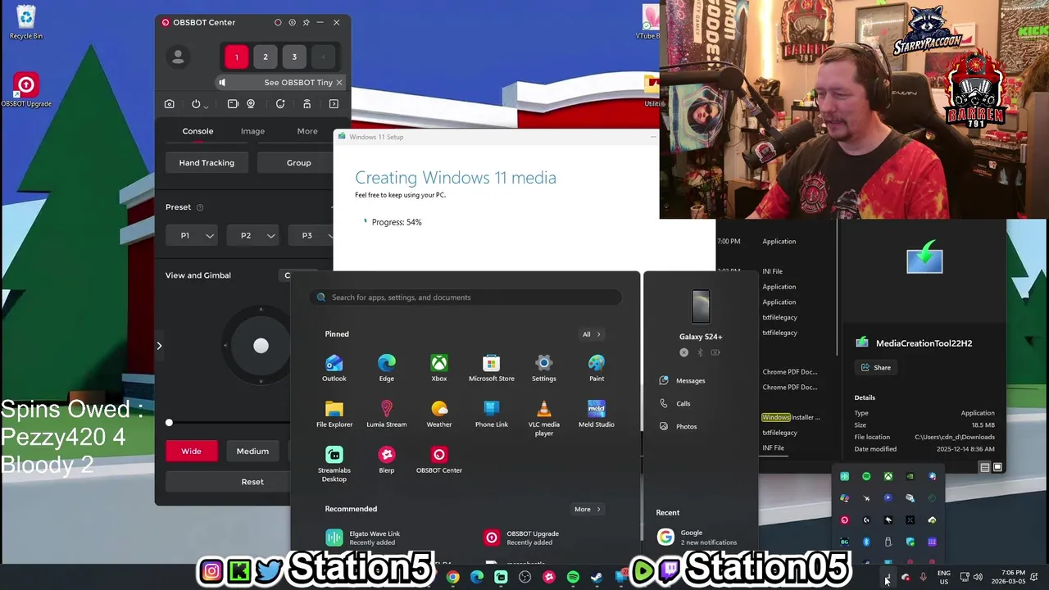The image size is (1049, 590).
Task: Take a snapshot with OBSBOT camera icon
Action: tap(170, 104)
